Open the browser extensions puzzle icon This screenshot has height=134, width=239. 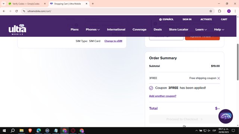click(x=220, y=11)
